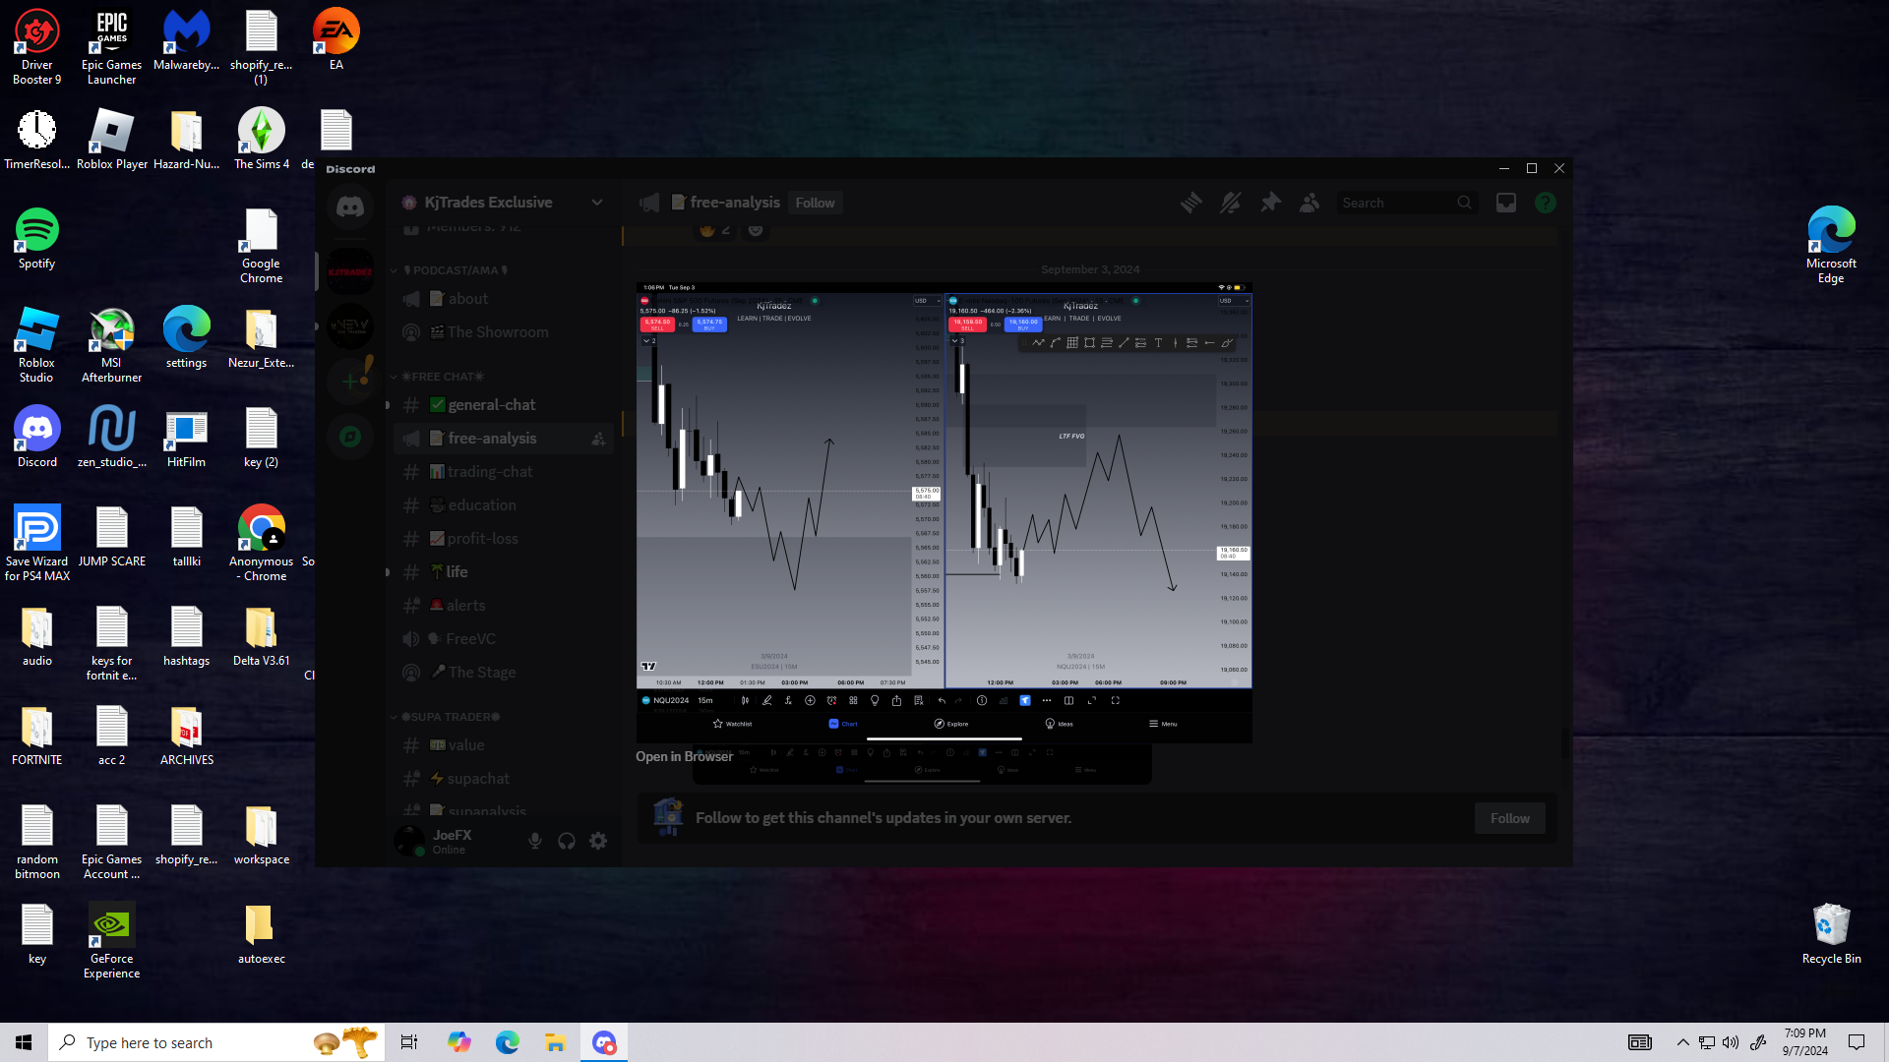The height and width of the screenshot is (1062, 1889).
Task: Click the Add a Server plus icon
Action: pyautogui.click(x=350, y=382)
